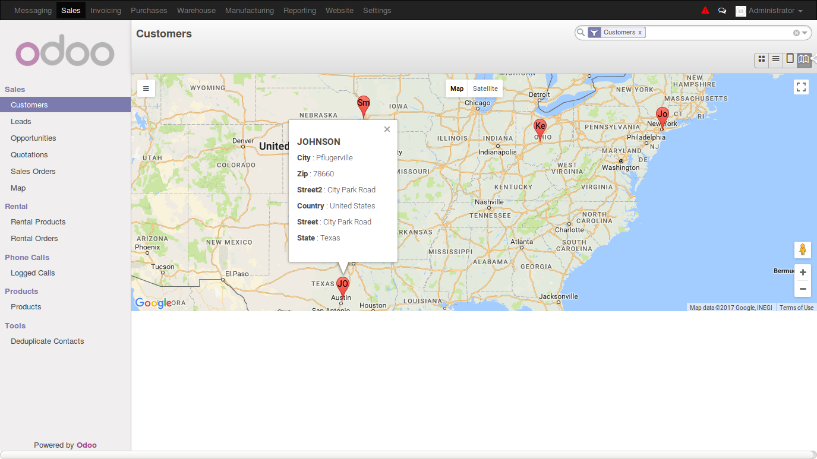Click the map data copyright text
The width and height of the screenshot is (817, 459).
click(731, 308)
